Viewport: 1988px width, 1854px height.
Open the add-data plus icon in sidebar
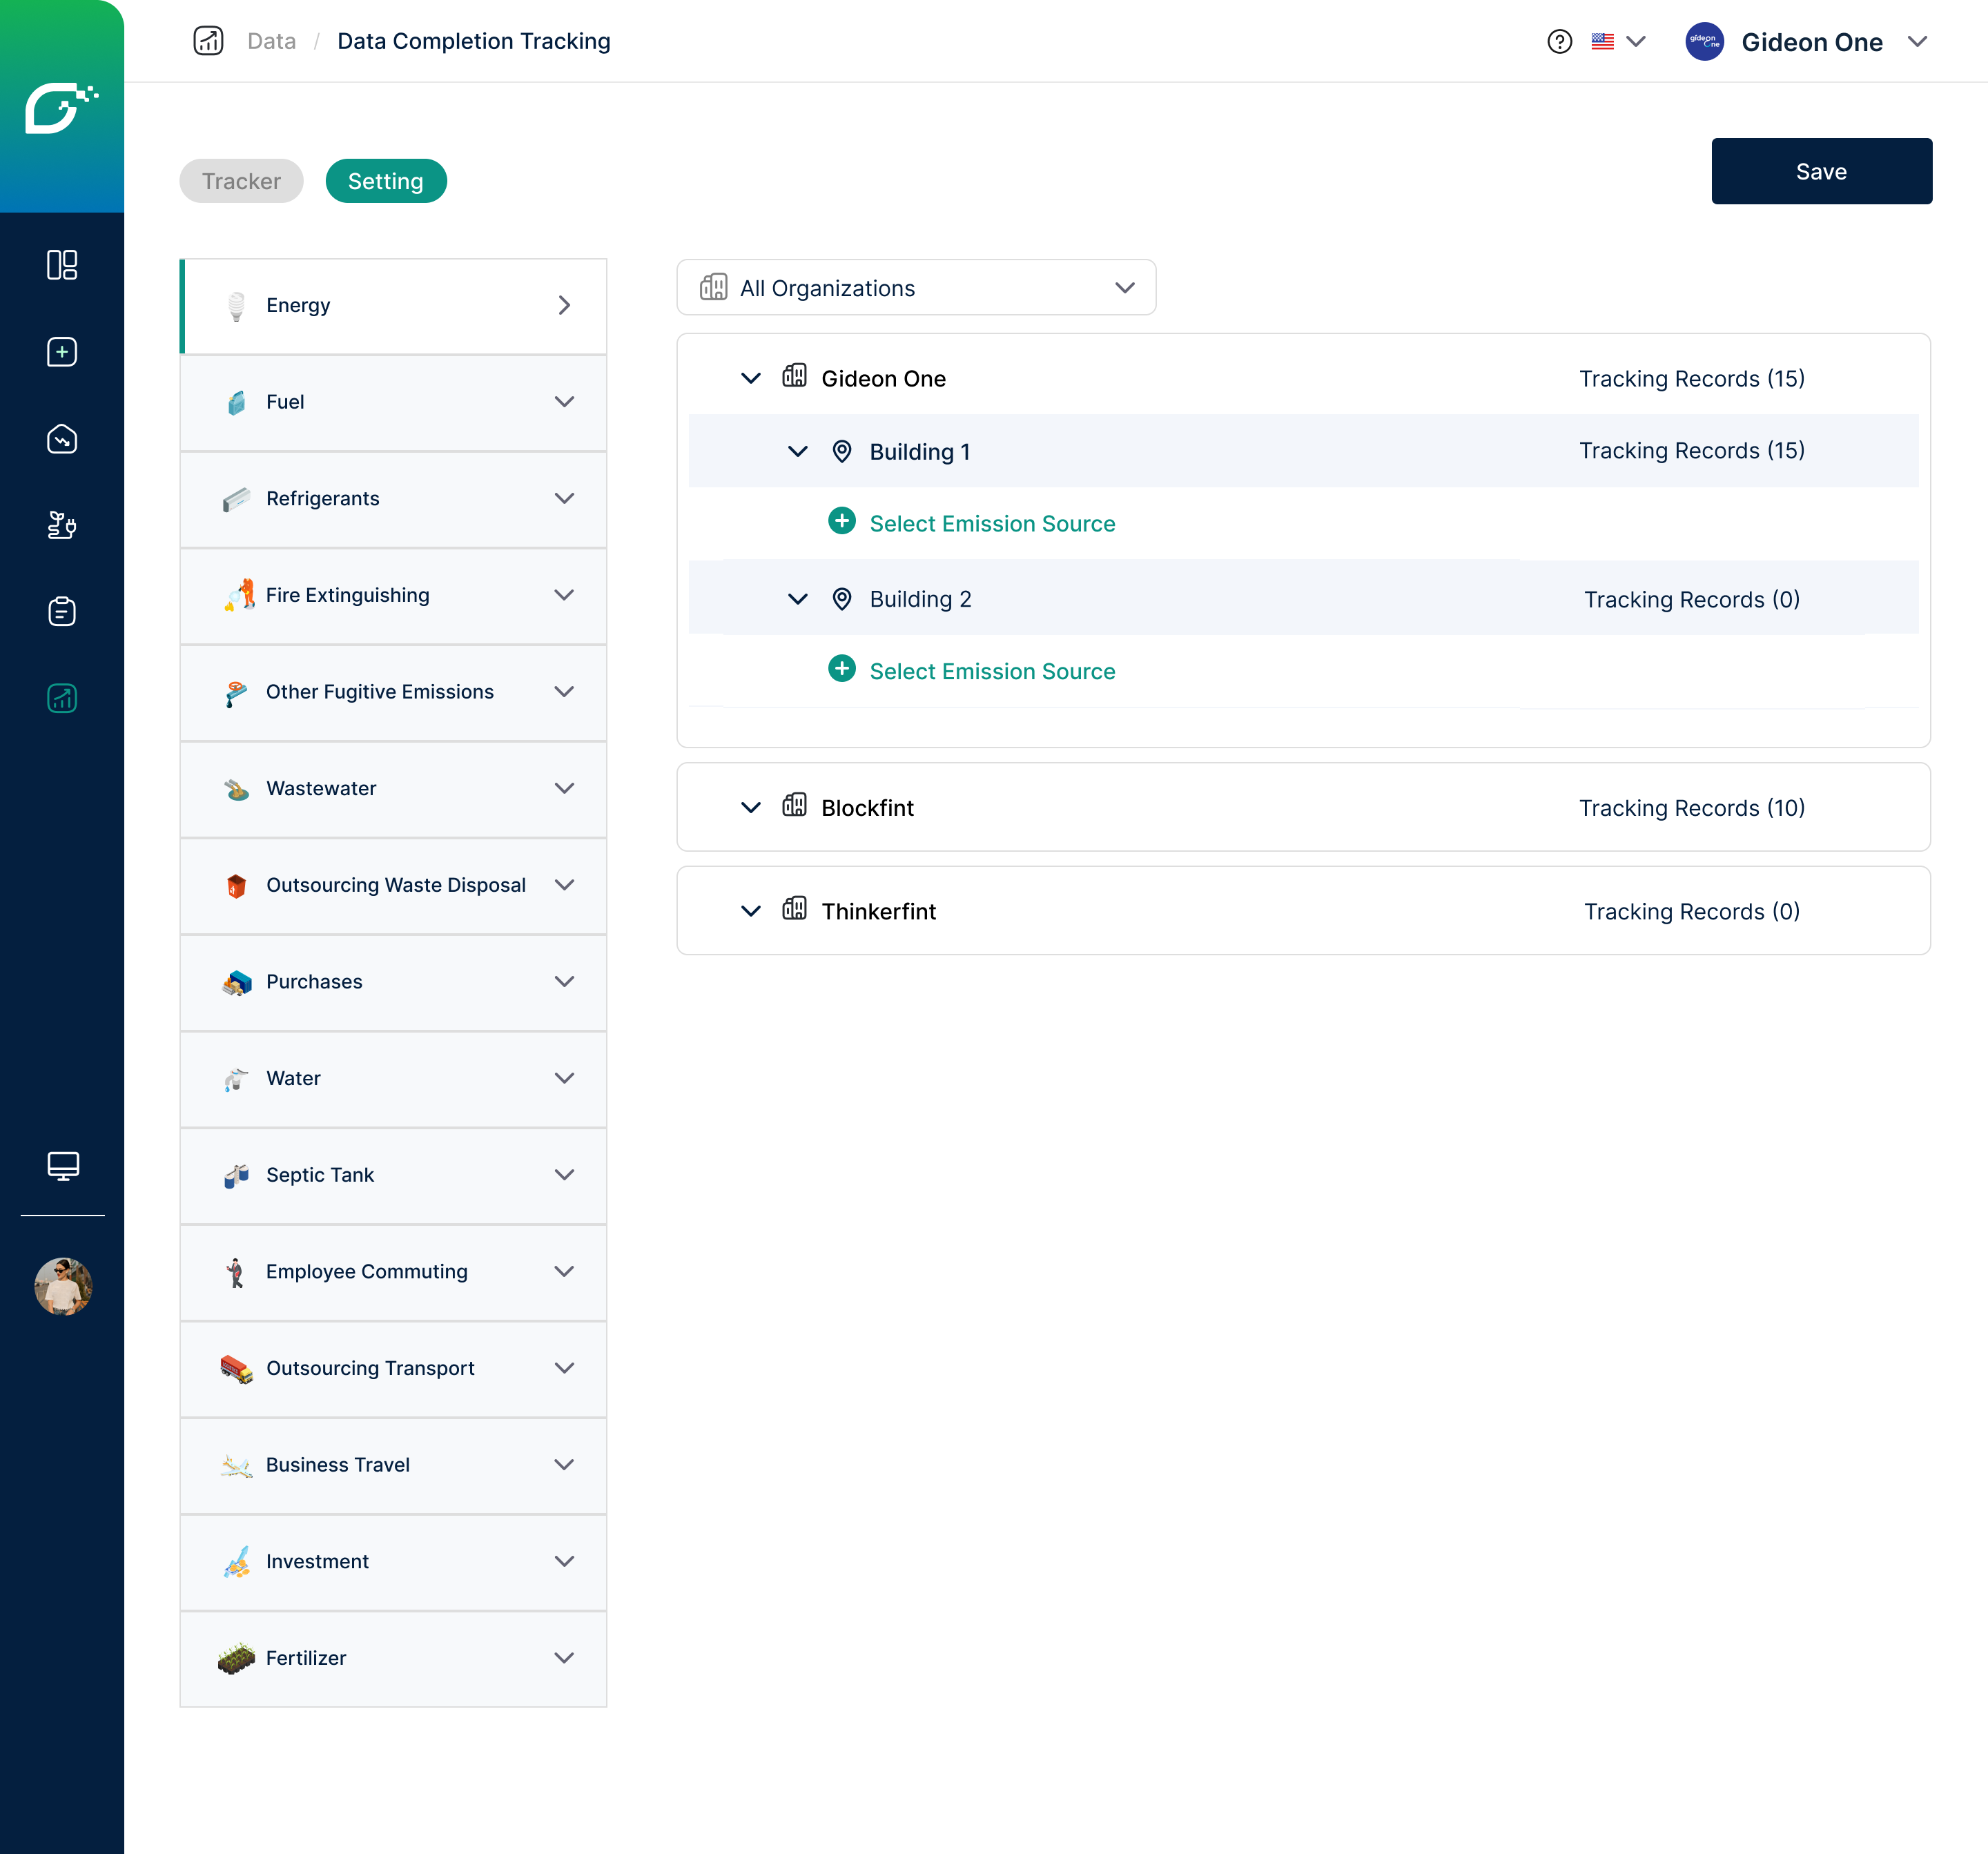point(62,352)
